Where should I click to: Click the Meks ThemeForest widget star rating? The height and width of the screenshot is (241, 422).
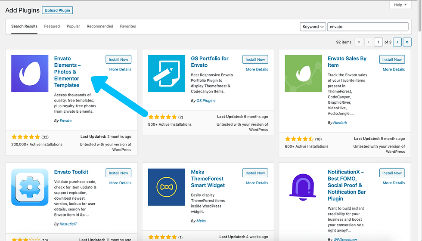(x=163, y=237)
